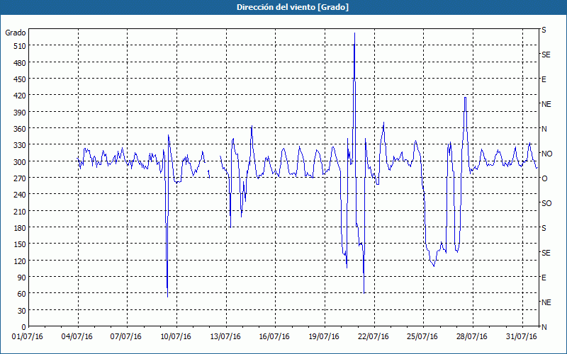Click the 07/07/16 date on the time axis
This screenshot has height=354, width=567.
(126, 337)
